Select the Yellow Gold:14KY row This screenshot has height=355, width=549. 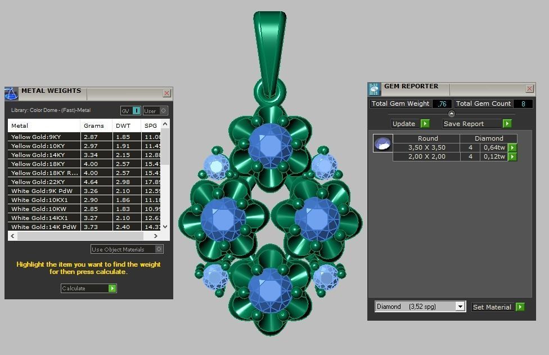coord(84,155)
